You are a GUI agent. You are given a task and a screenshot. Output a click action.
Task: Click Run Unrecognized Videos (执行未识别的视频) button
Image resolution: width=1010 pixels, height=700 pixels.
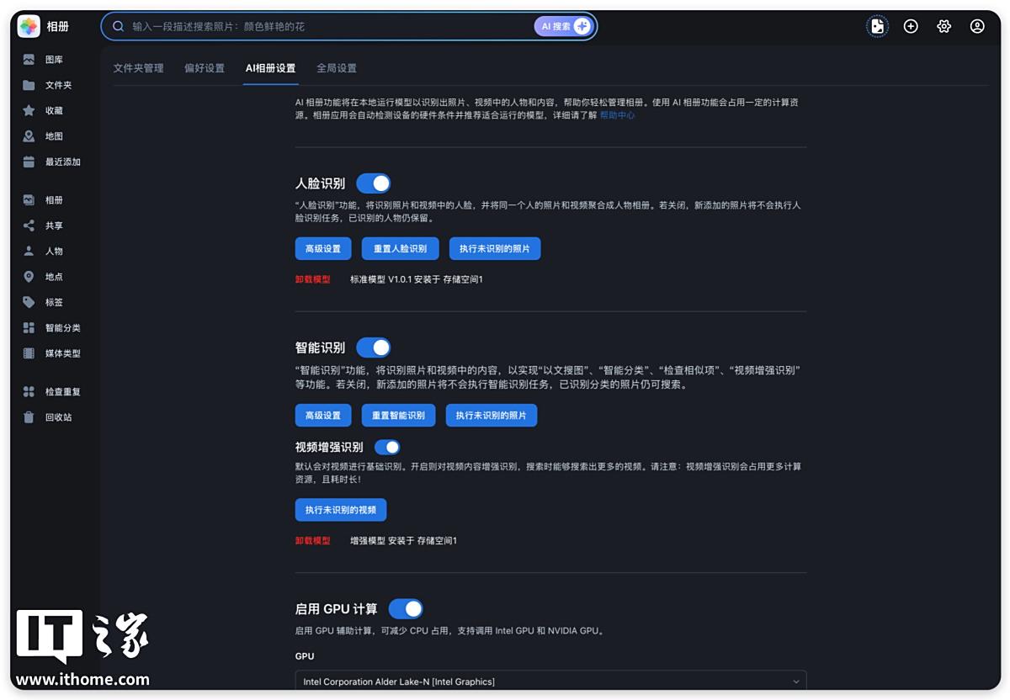341,510
